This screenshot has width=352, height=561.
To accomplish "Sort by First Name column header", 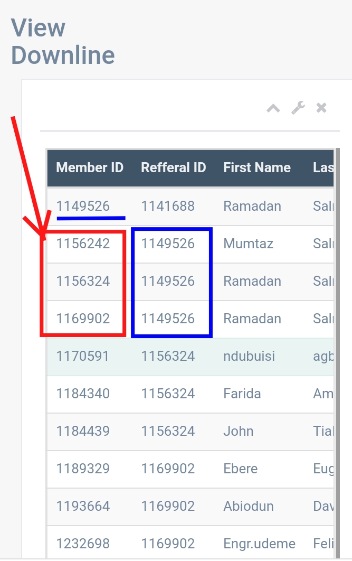I will coord(257,168).
